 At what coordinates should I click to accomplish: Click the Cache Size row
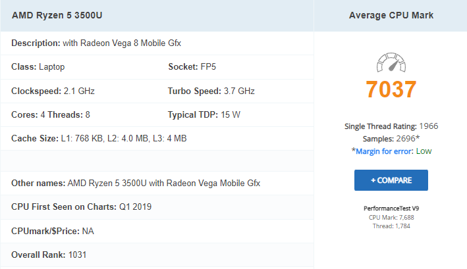click(x=157, y=139)
